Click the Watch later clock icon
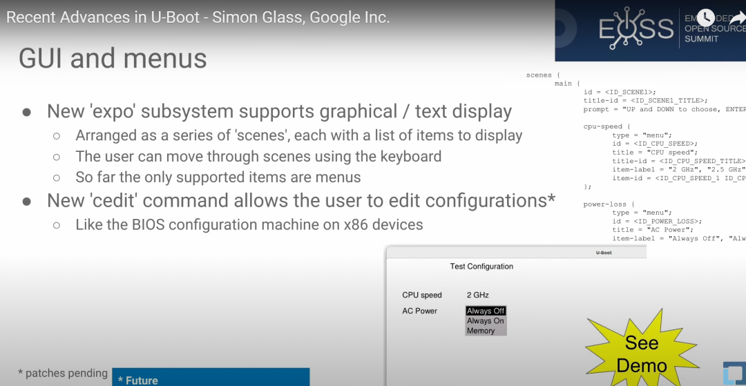746x386 pixels. tap(705, 18)
